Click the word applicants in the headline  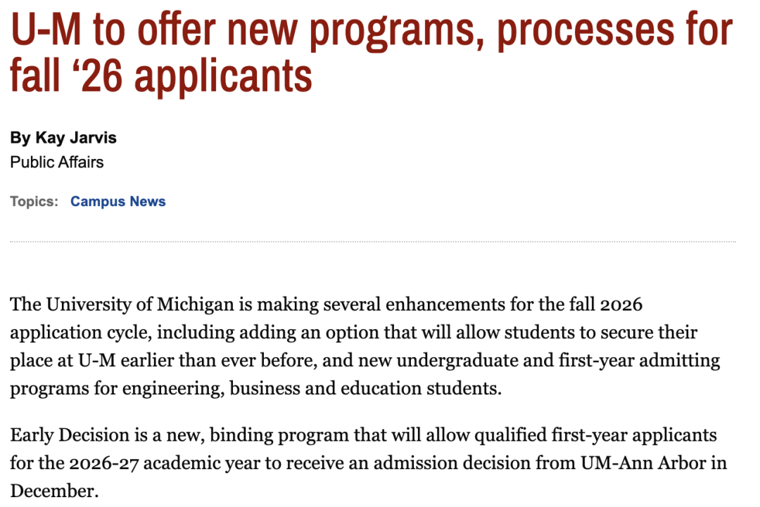[223, 77]
